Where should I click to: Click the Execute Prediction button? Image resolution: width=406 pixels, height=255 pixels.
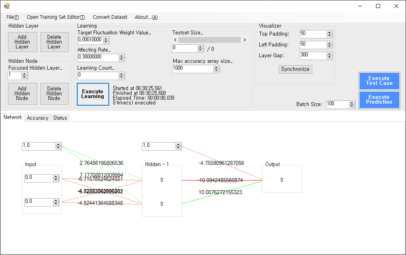point(379,100)
